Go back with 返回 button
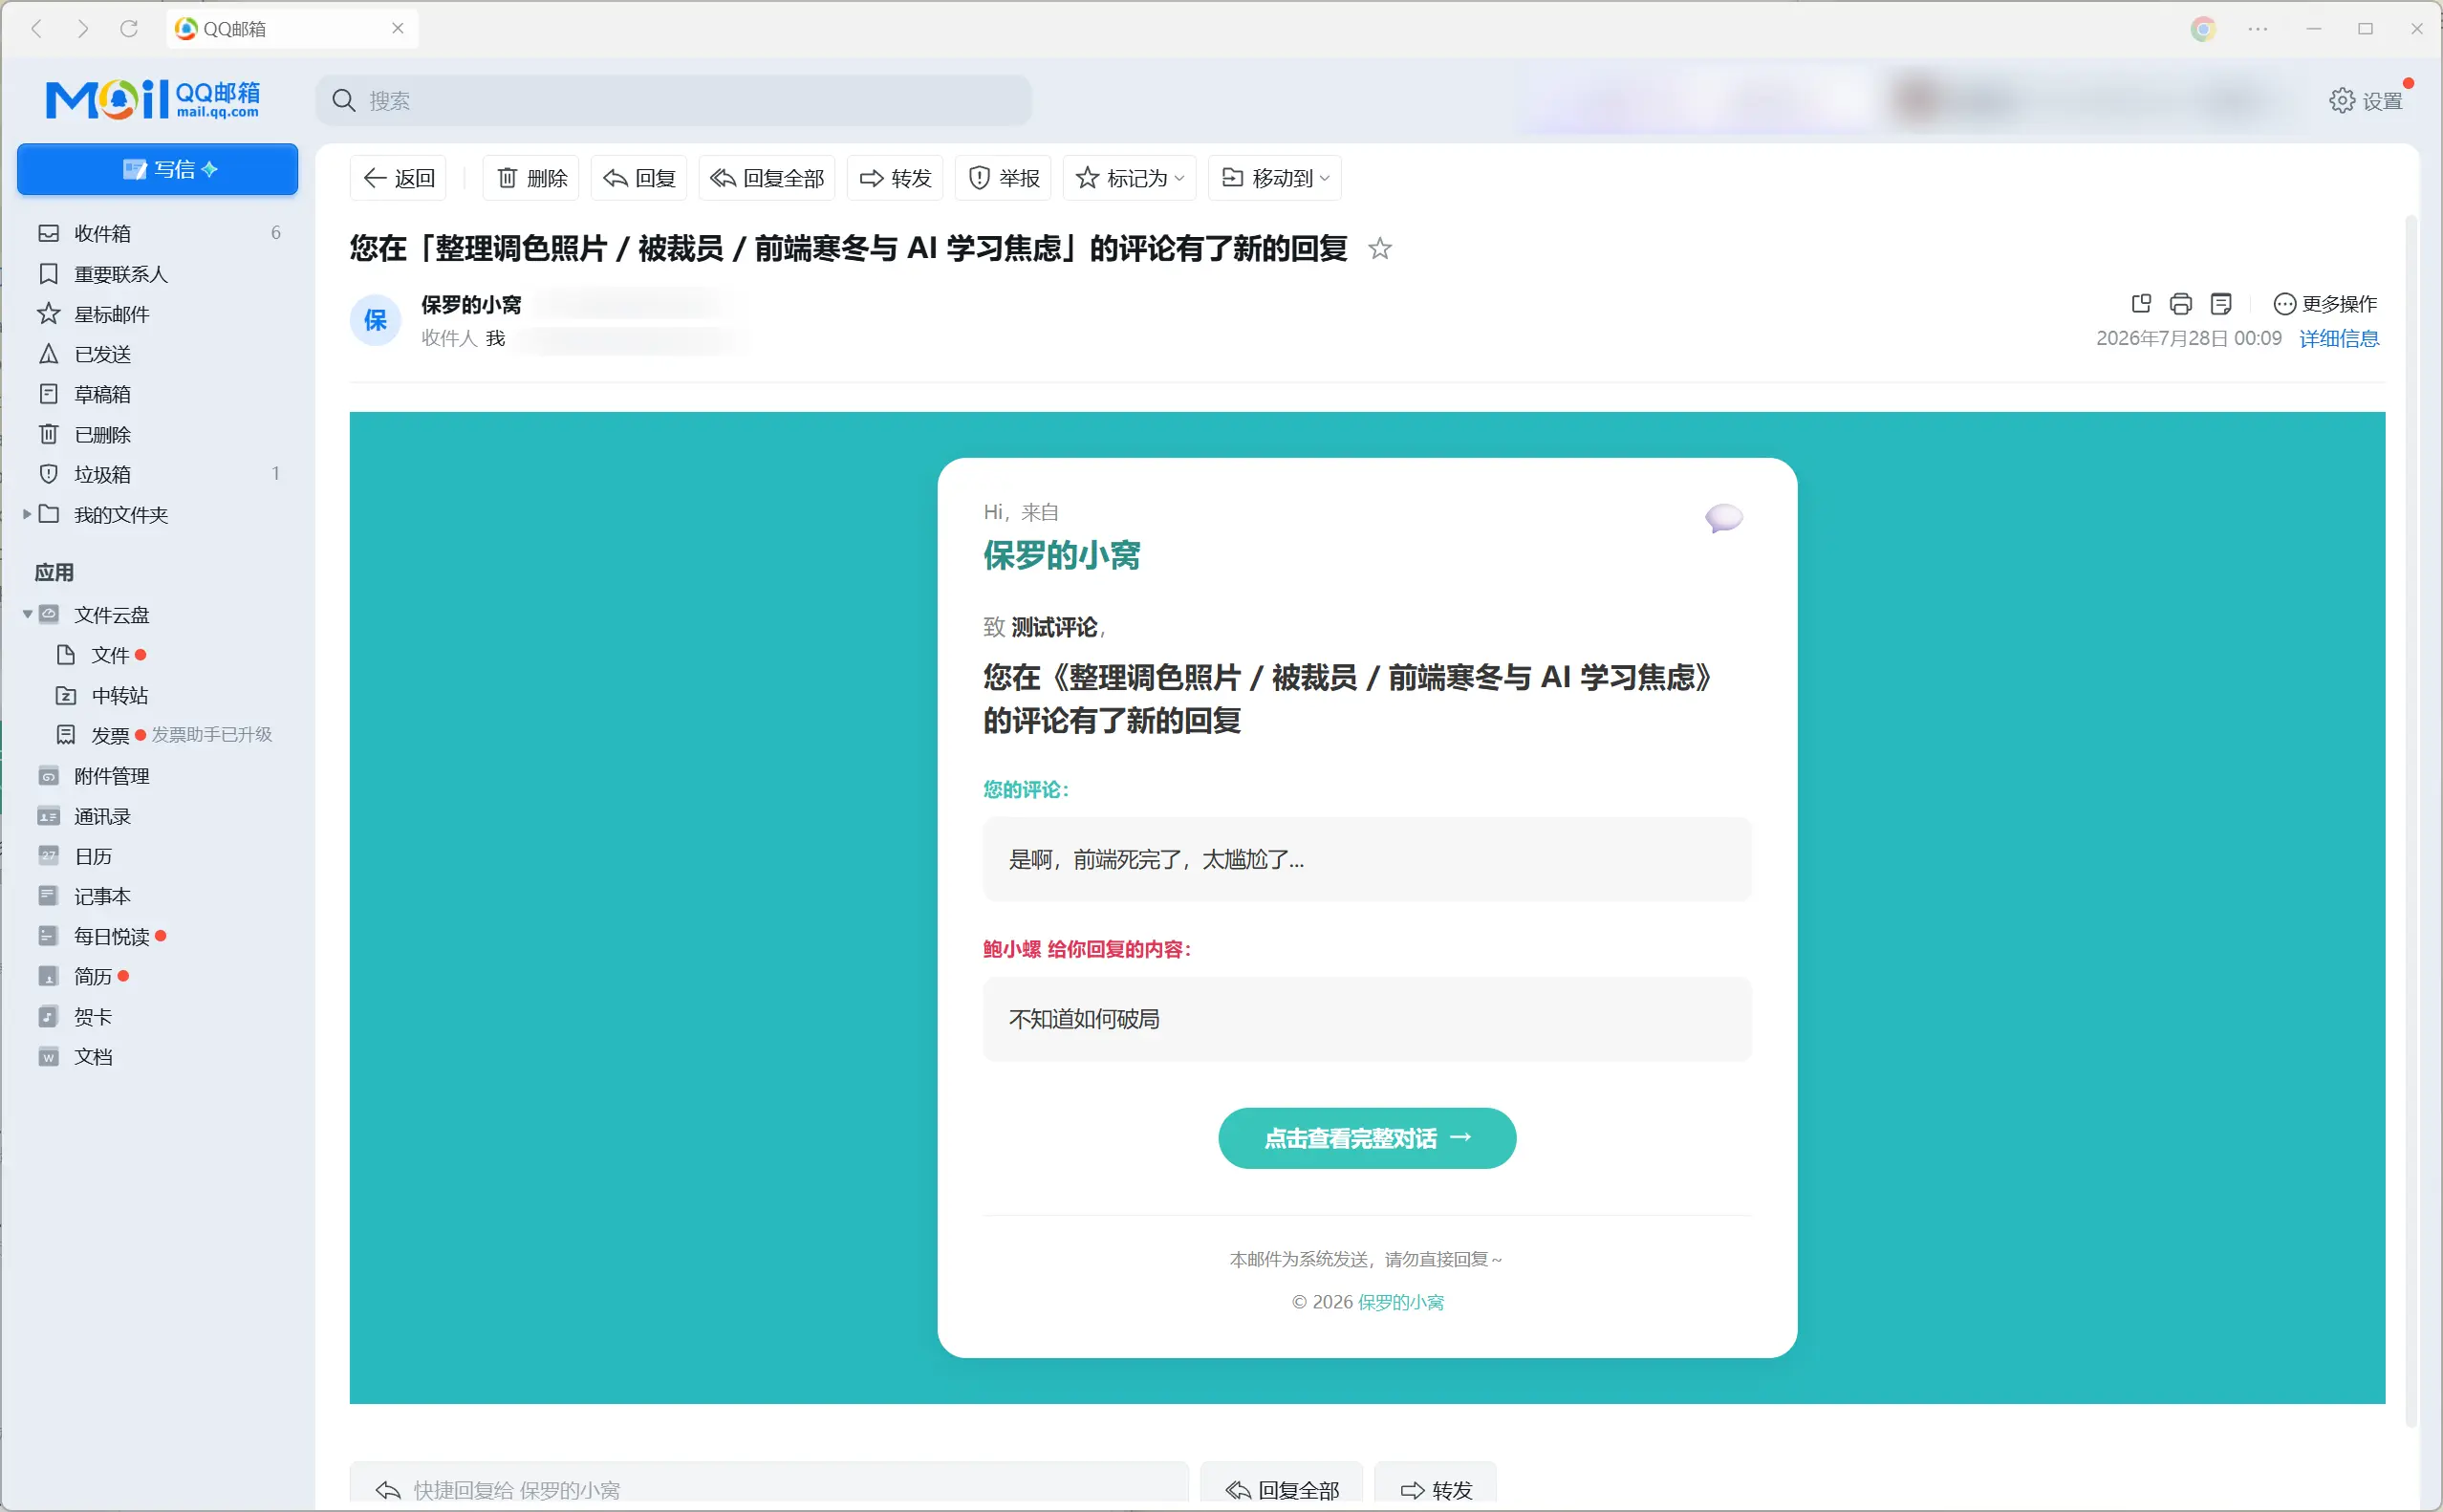The width and height of the screenshot is (2443, 1512). tap(399, 178)
